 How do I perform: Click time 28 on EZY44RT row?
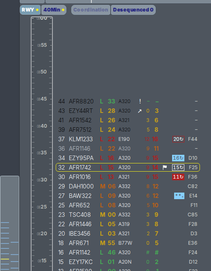(x=111, y=111)
